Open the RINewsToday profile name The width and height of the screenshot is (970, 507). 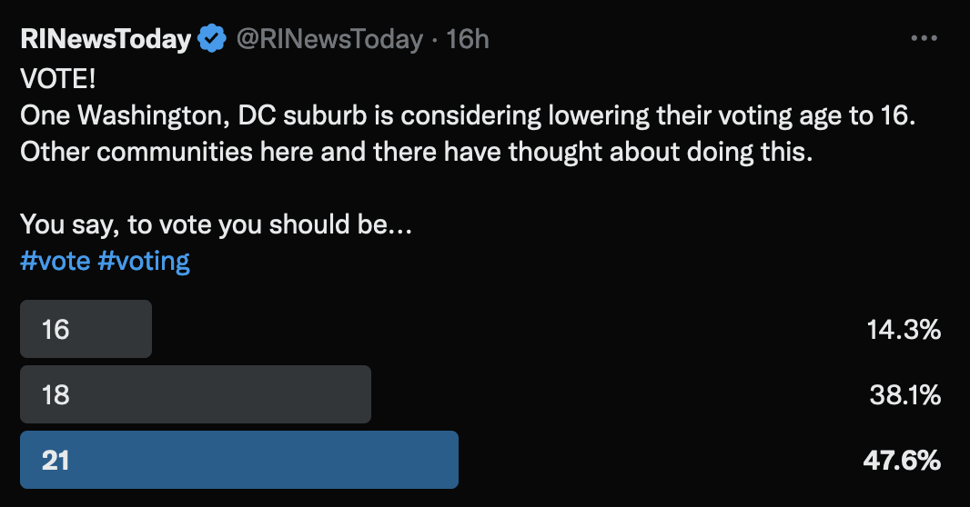pos(106,39)
